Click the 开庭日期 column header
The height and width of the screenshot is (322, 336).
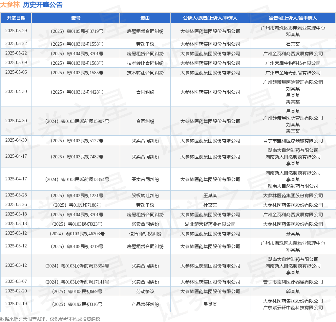tap(16, 18)
